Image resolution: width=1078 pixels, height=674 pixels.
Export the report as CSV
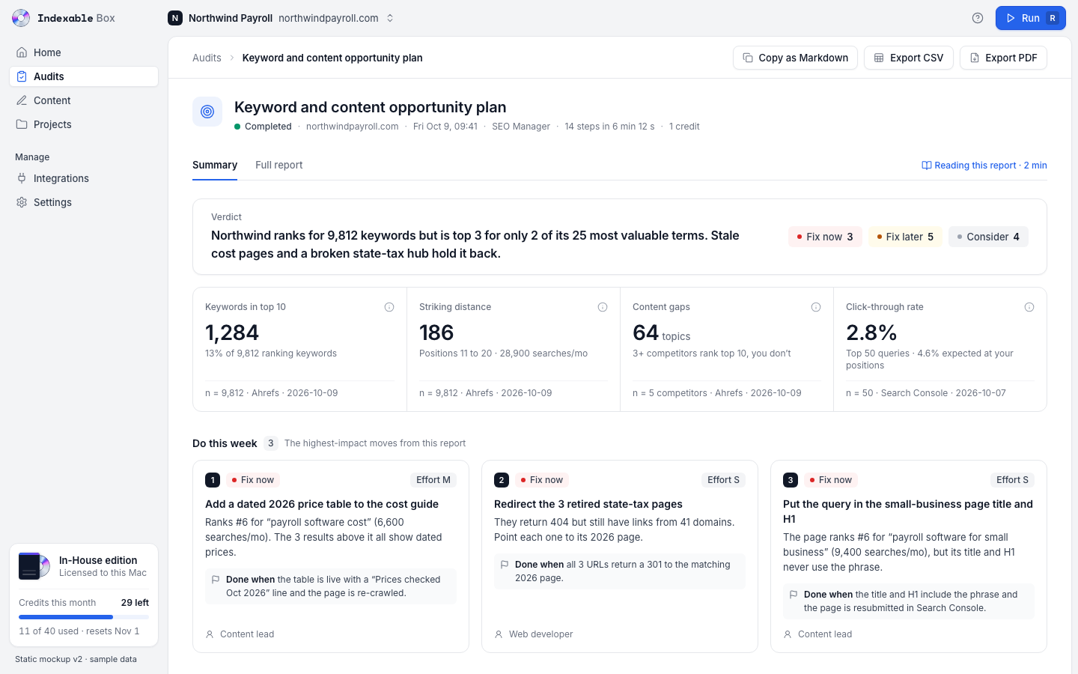coord(909,58)
